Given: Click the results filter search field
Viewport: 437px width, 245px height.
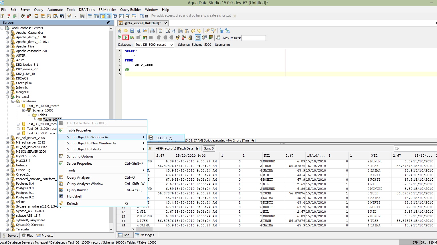Looking at the screenshot, I should click(x=416, y=148).
